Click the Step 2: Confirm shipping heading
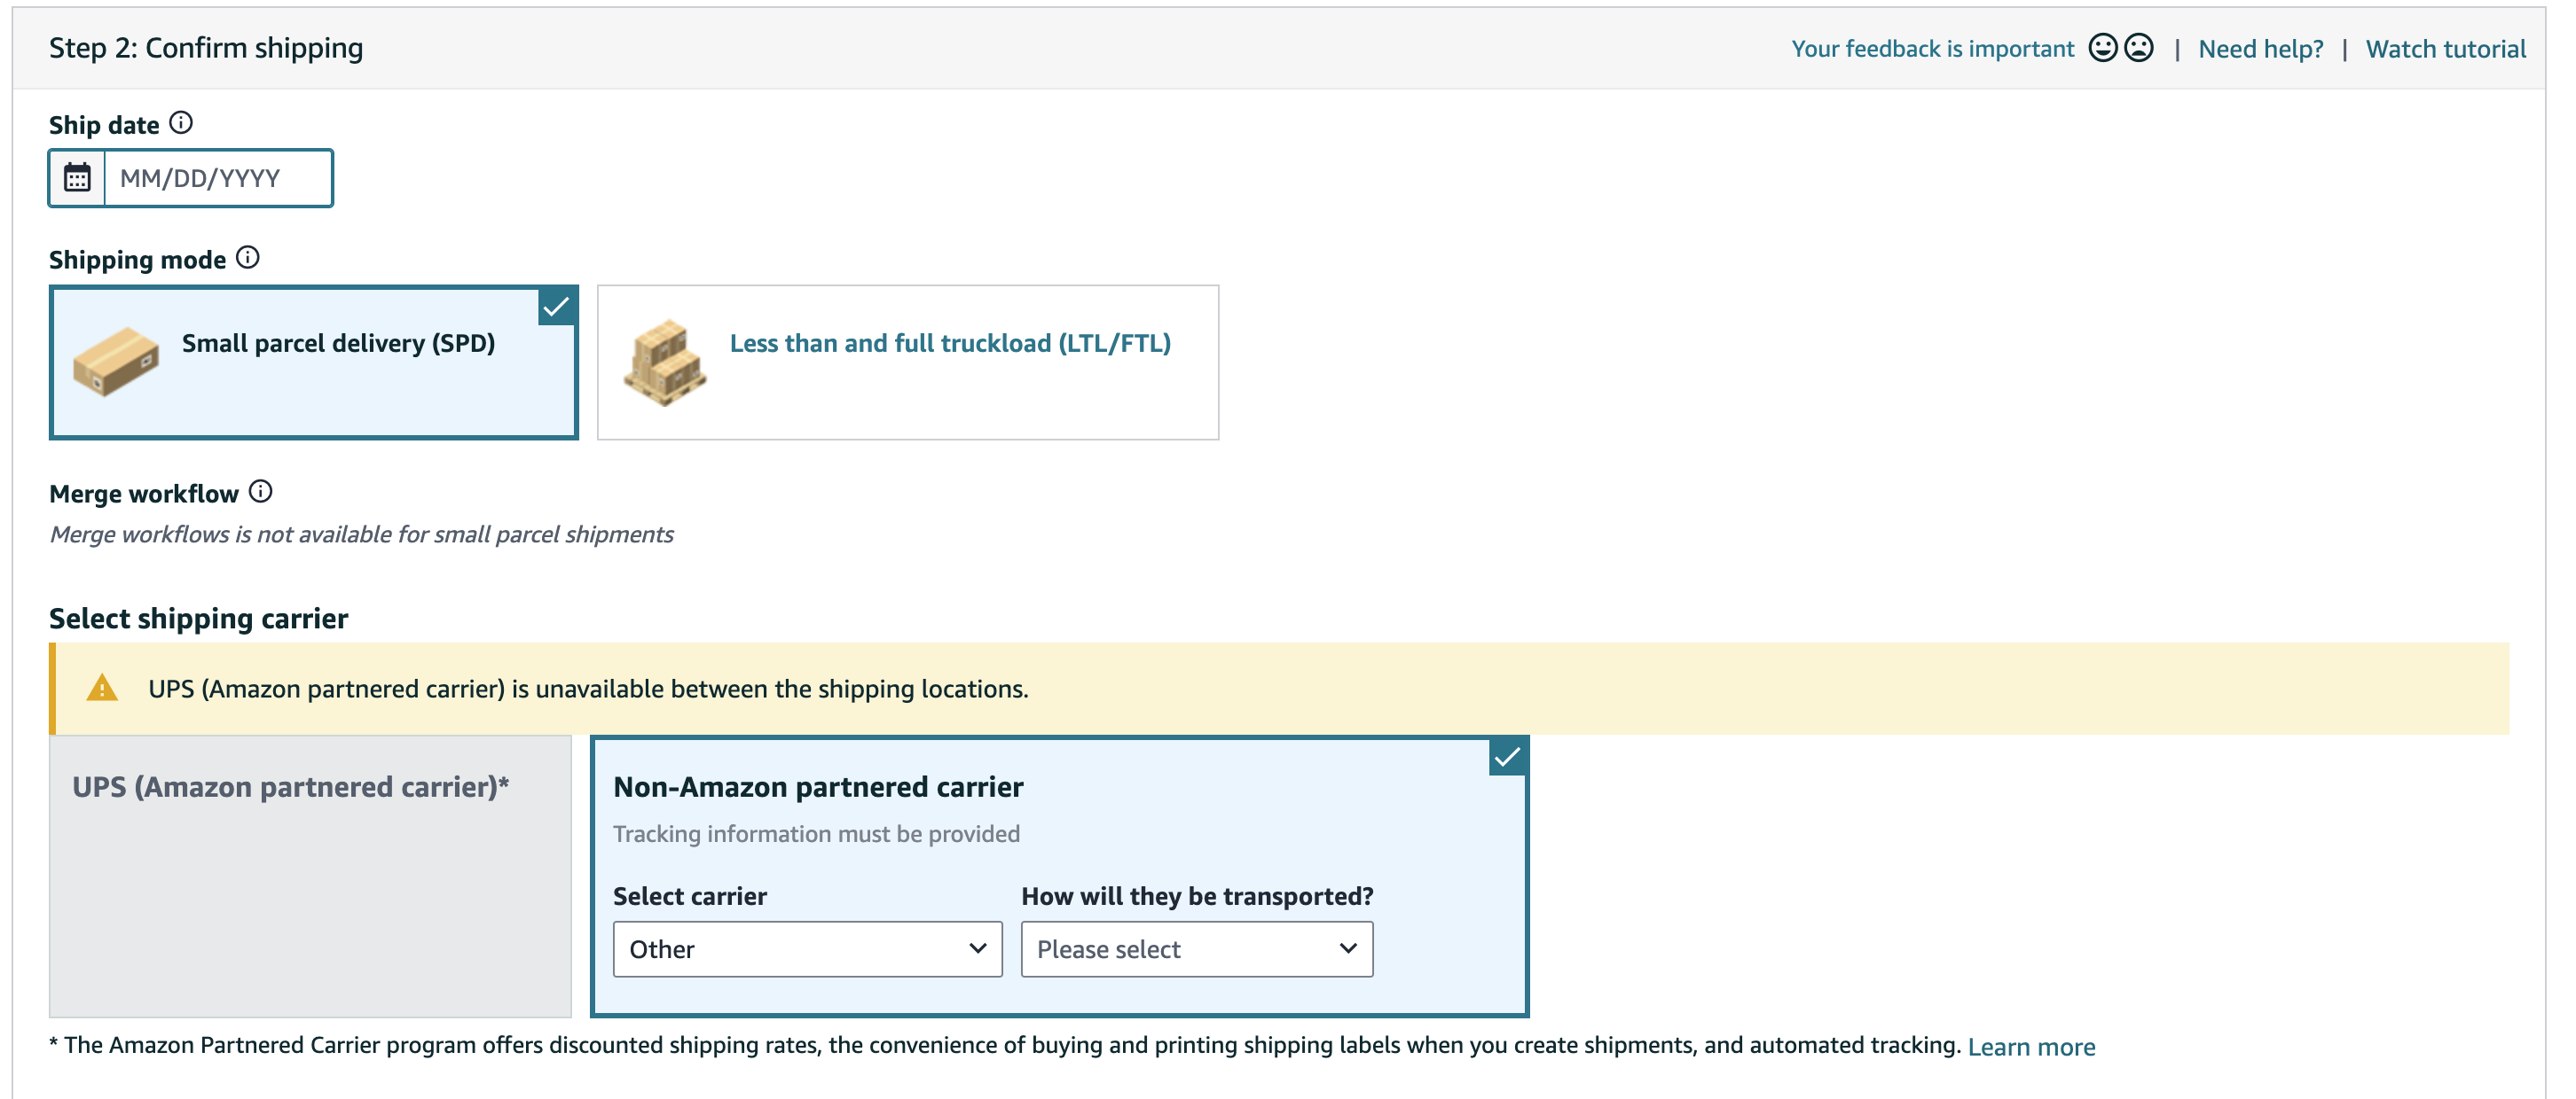The image size is (2576, 1099). [206, 48]
